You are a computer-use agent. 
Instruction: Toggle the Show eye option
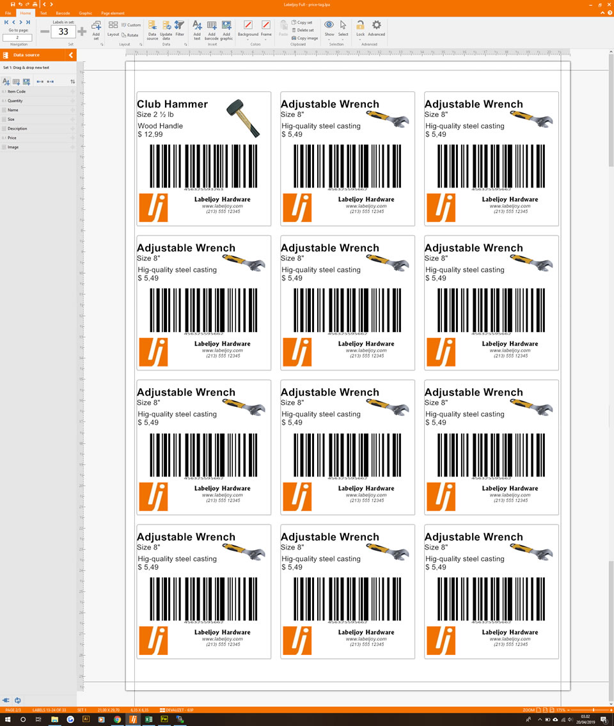click(x=329, y=28)
